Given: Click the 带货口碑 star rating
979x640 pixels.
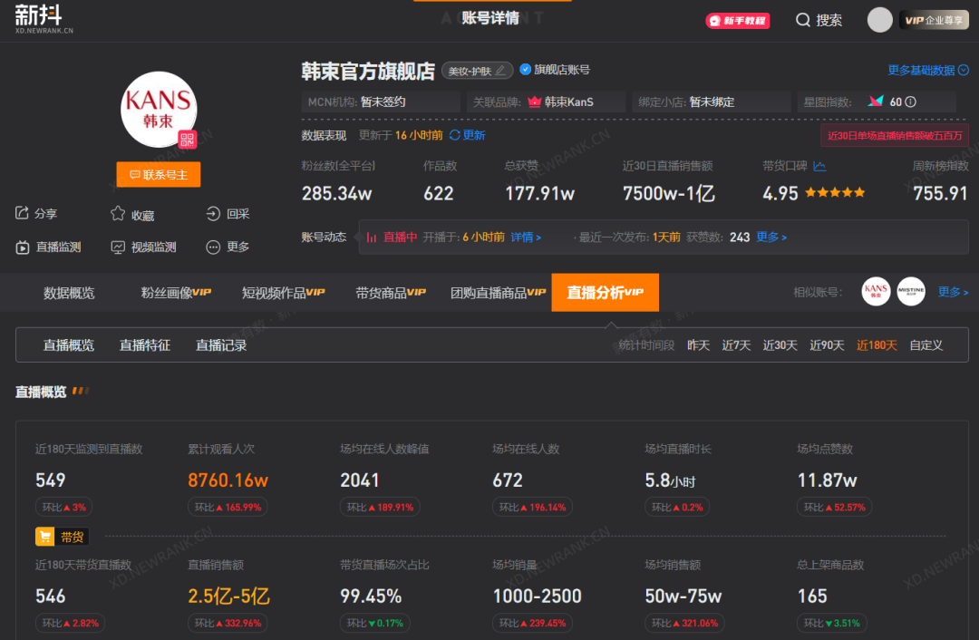Looking at the screenshot, I should point(836,193).
